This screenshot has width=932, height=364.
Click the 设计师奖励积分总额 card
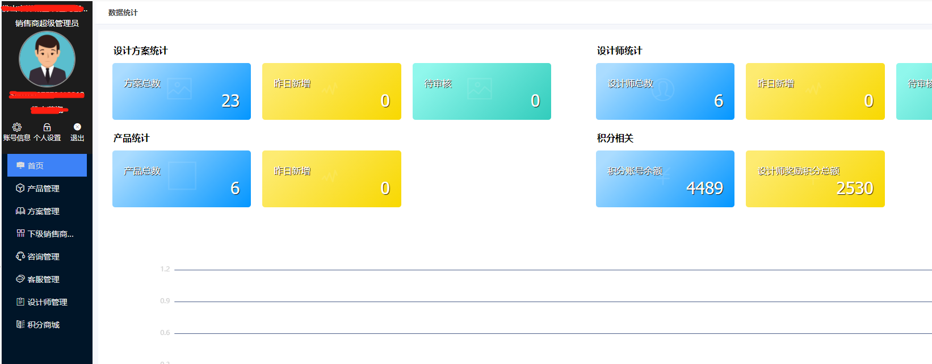[815, 179]
